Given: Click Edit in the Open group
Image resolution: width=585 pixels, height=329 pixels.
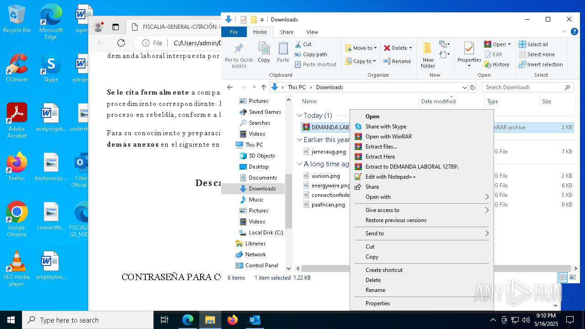Looking at the screenshot, I should (x=493, y=54).
